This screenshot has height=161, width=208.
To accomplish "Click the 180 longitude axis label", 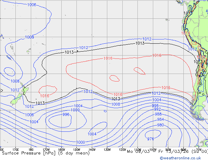I will [x=31, y=150].
